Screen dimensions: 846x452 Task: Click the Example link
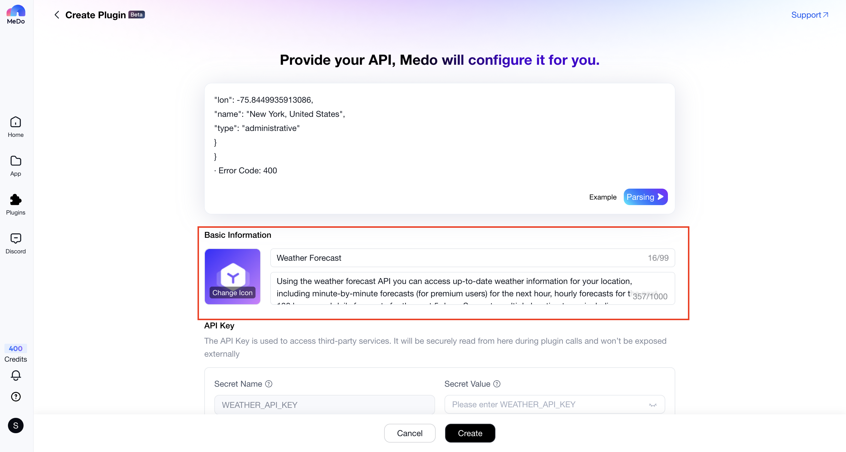tap(603, 197)
